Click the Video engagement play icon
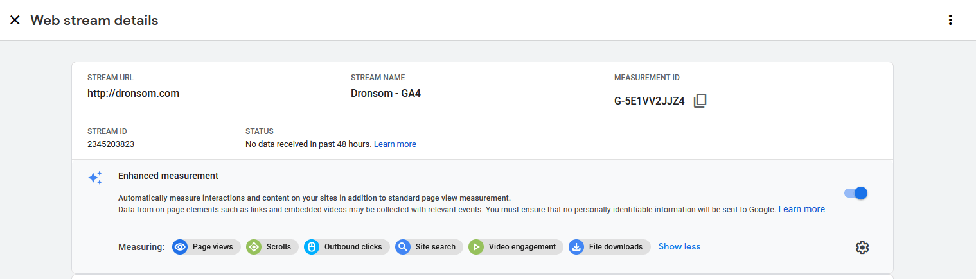The height and width of the screenshot is (279, 976). coord(476,247)
